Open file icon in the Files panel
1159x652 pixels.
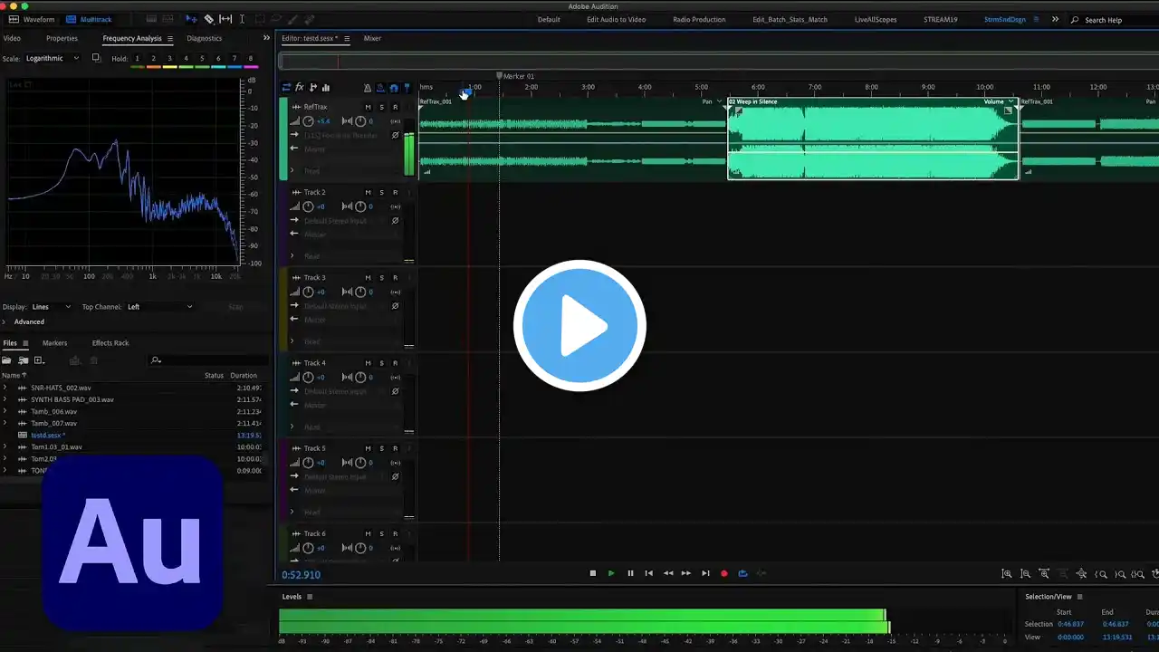click(6, 360)
